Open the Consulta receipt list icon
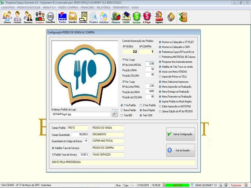 tap(83, 17)
